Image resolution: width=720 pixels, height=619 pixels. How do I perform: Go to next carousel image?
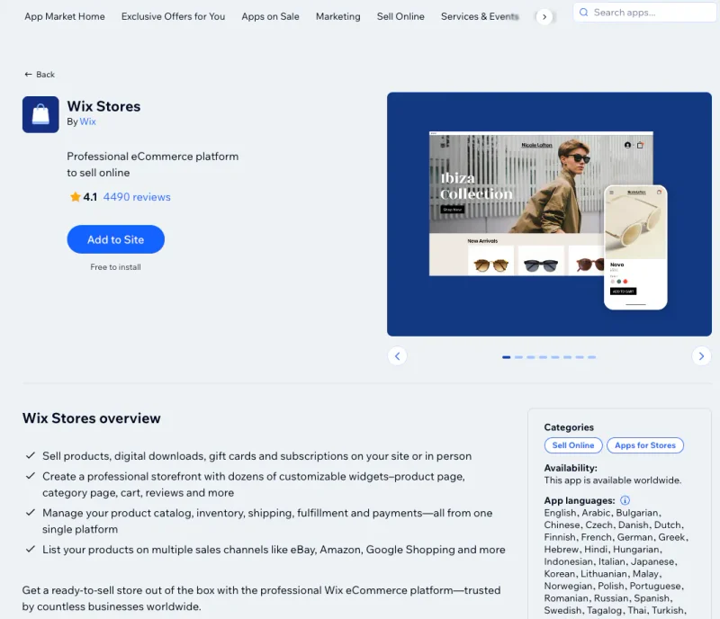[x=701, y=356]
